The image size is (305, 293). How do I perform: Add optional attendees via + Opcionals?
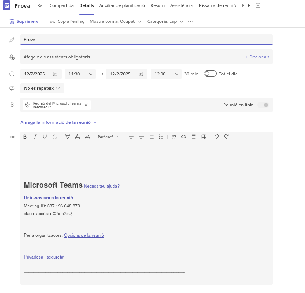257,57
